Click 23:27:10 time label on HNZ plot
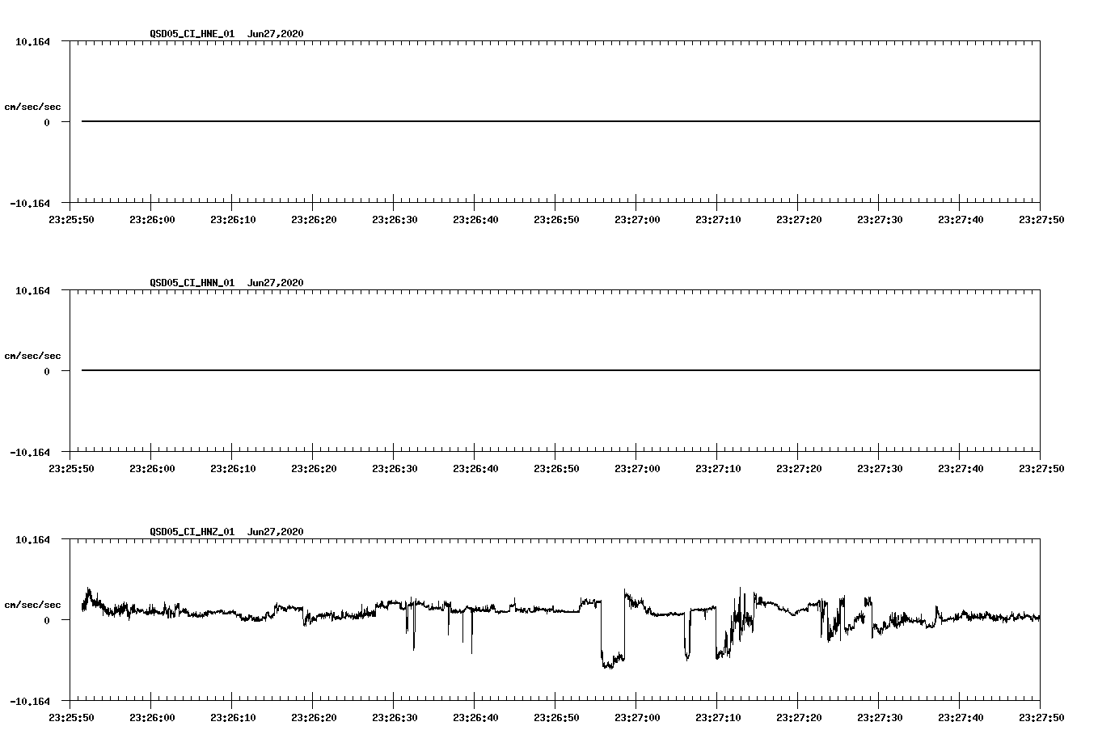This screenshot has height=747, width=1098. click(x=717, y=717)
